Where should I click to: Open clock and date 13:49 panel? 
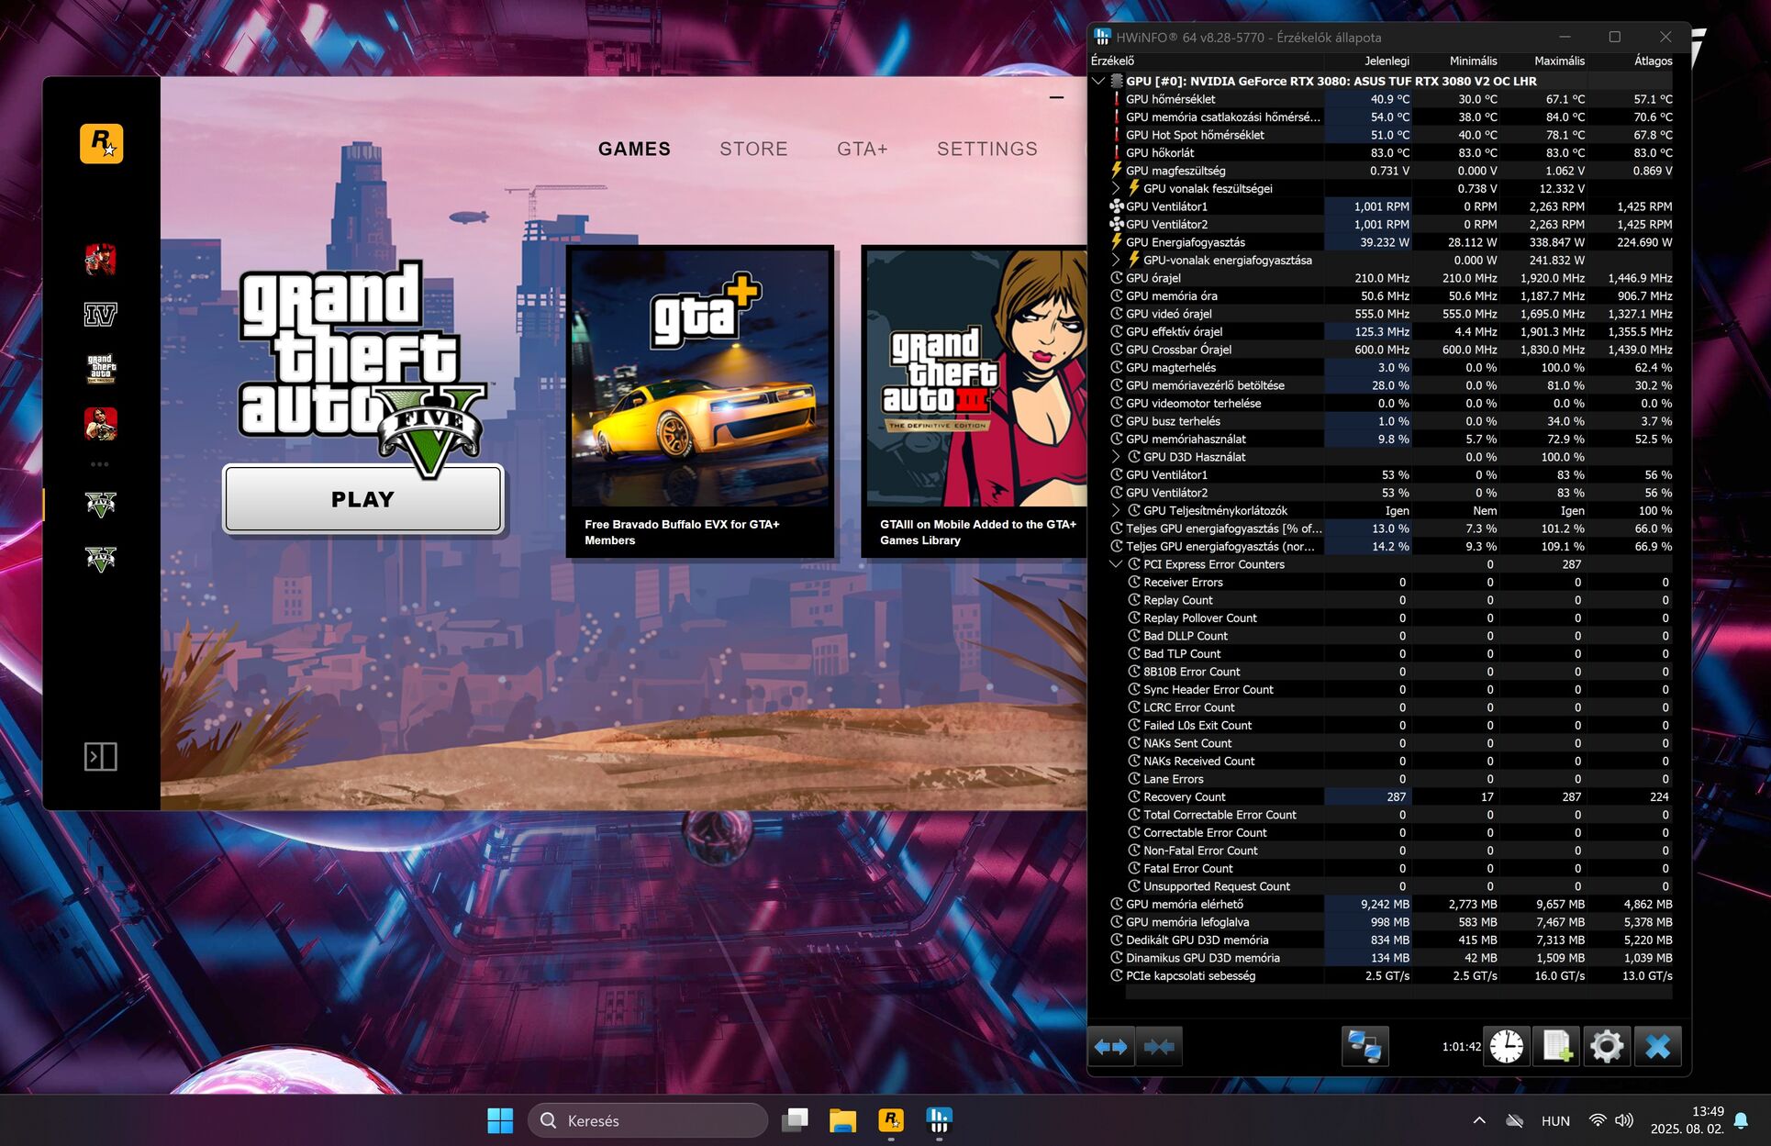click(x=1687, y=1120)
